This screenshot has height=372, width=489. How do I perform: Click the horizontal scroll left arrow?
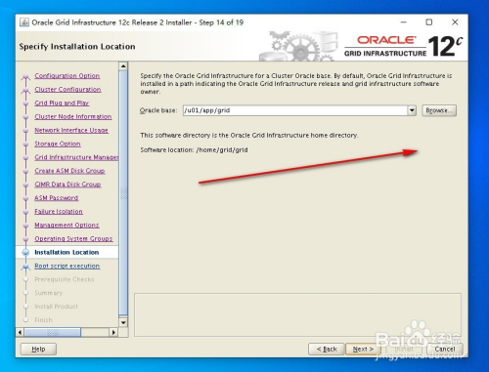coord(20,332)
